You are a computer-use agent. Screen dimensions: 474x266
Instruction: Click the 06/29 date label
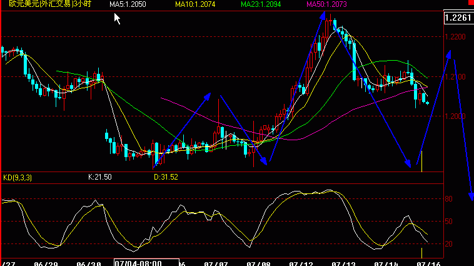tap(46, 263)
